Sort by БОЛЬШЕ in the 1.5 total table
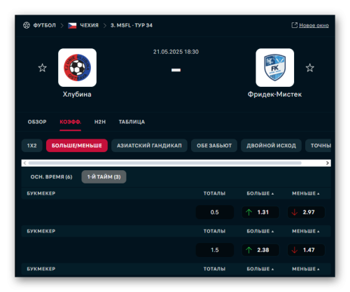 point(260,231)
